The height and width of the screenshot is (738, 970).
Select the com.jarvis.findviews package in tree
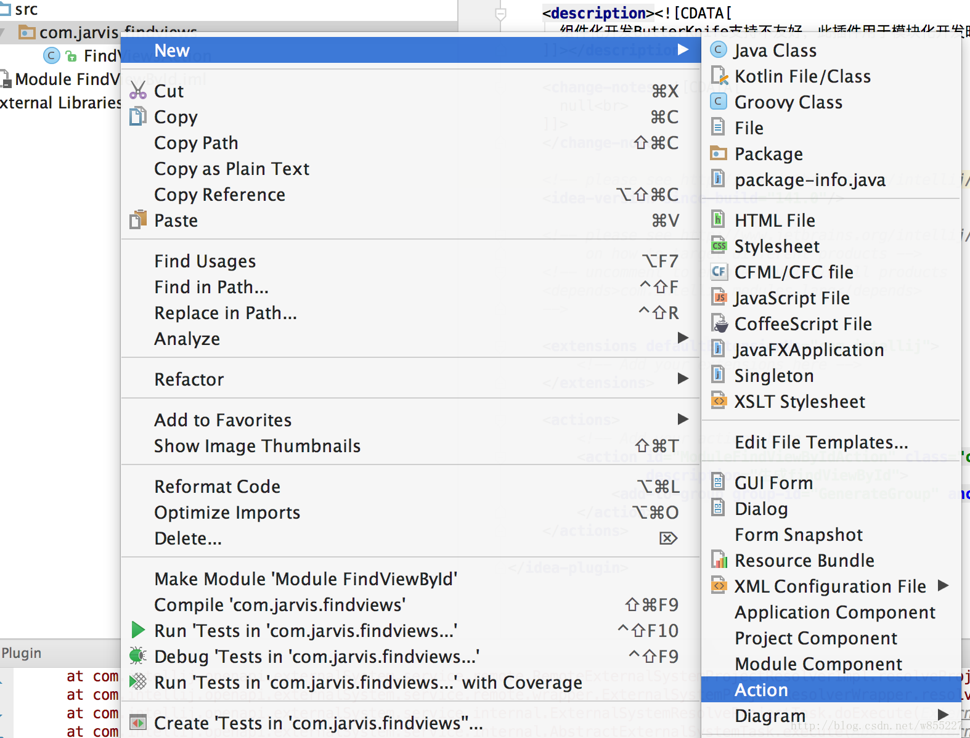click(79, 32)
